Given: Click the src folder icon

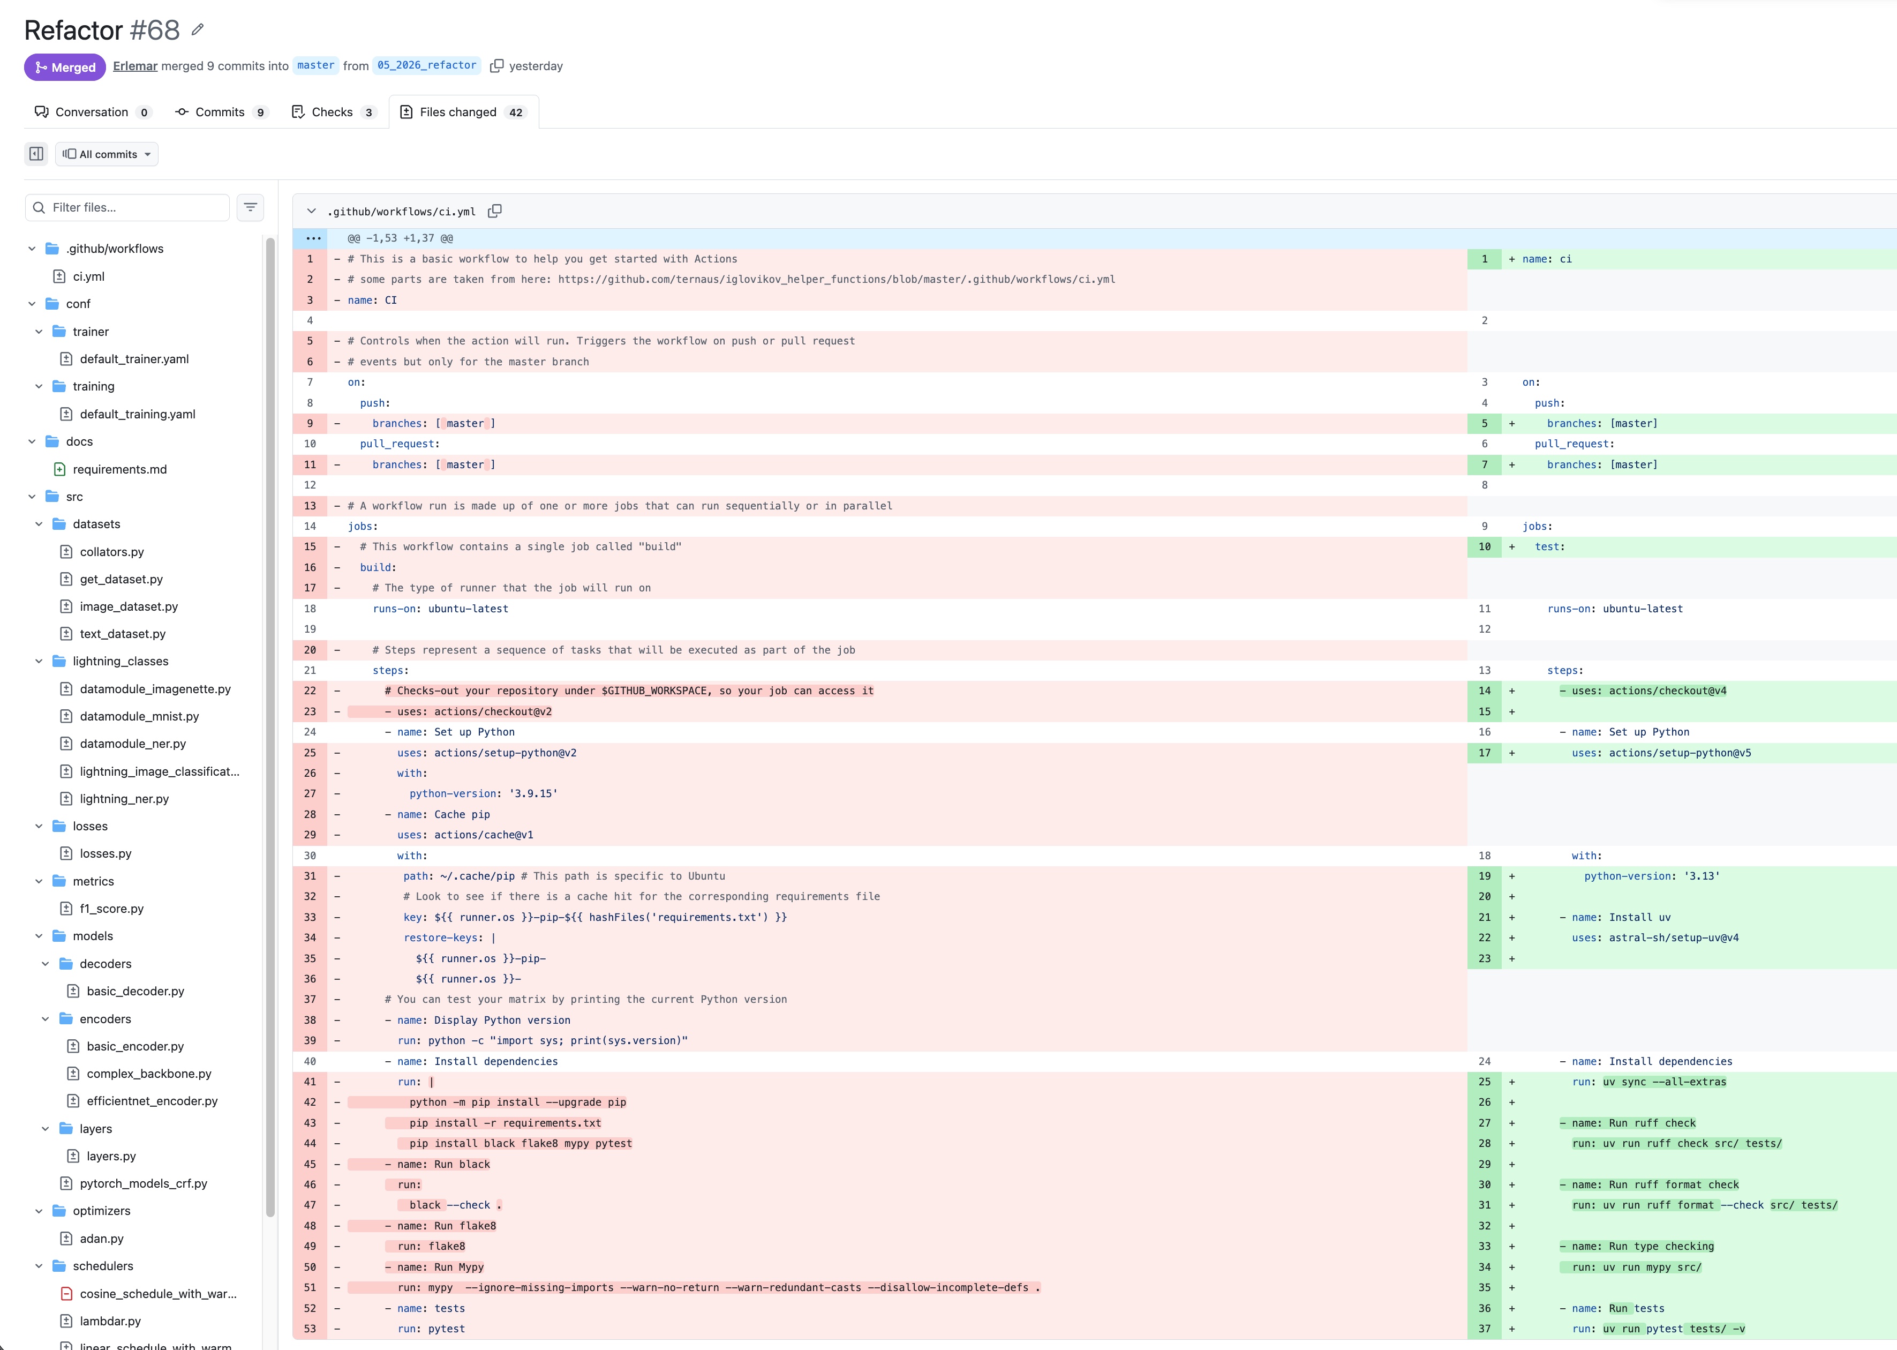Looking at the screenshot, I should [52, 496].
